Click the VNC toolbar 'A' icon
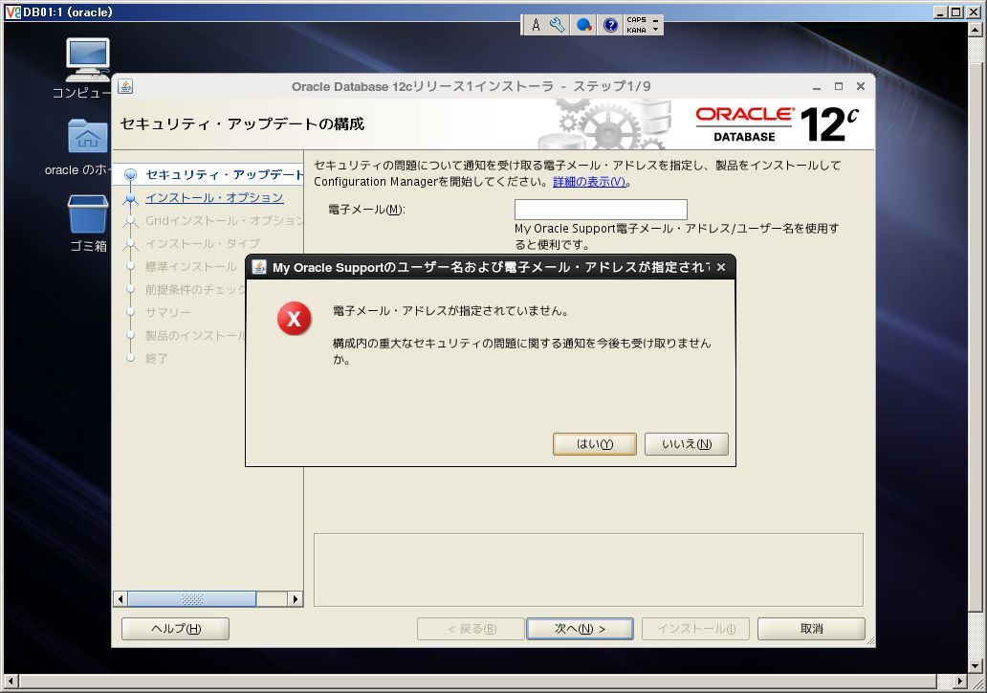This screenshot has height=693, width=987. tap(536, 25)
